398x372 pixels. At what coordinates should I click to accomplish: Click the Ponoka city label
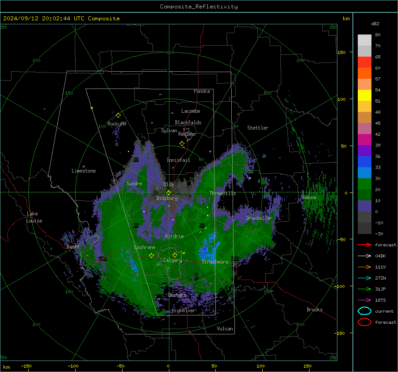pyautogui.click(x=202, y=91)
